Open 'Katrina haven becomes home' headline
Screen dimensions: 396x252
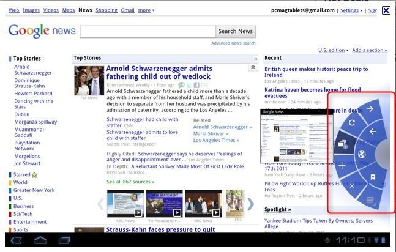313,93
